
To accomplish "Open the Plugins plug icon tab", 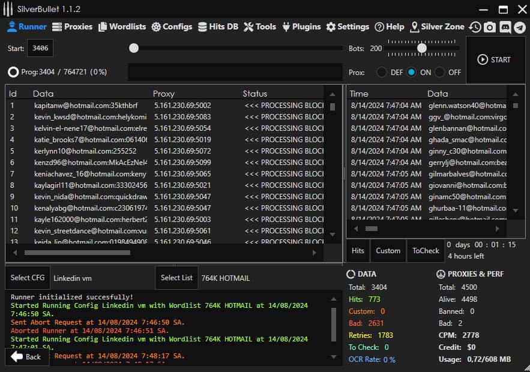I will pyautogui.click(x=302, y=26).
